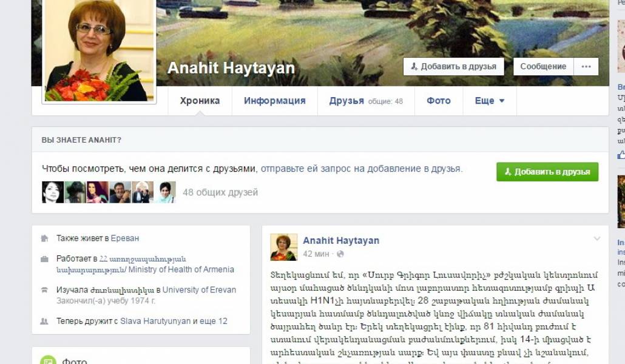Screen dimensions: 625x364
Task: Open the second mutual friend thumbnail
Action: pos(75,192)
